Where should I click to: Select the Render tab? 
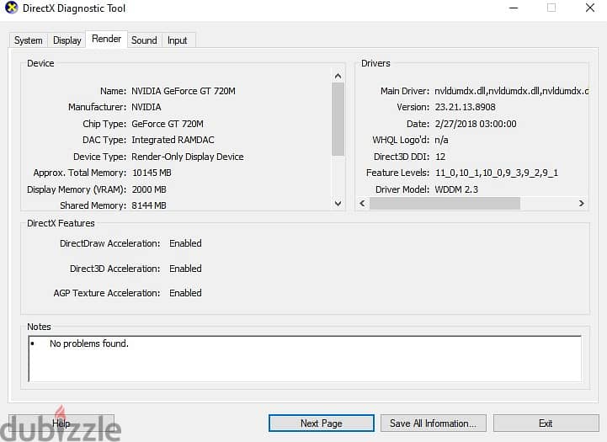coord(106,39)
